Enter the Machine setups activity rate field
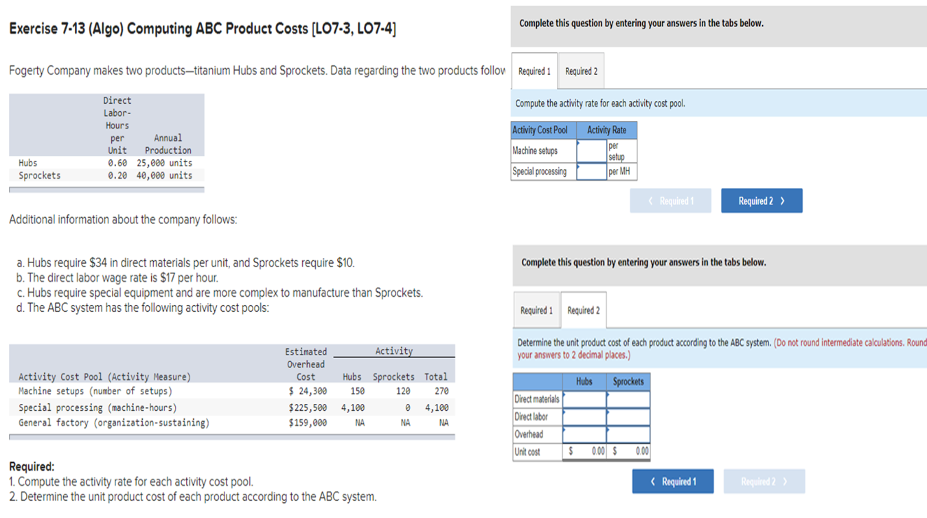This screenshot has height=518, width=927. 591,151
